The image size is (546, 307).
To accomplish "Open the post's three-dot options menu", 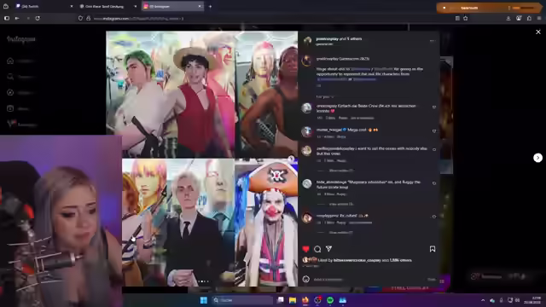I will pyautogui.click(x=433, y=41).
